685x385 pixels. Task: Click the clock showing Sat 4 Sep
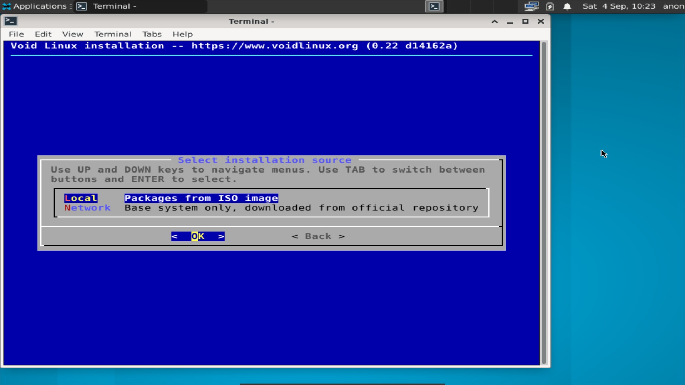(x=619, y=6)
